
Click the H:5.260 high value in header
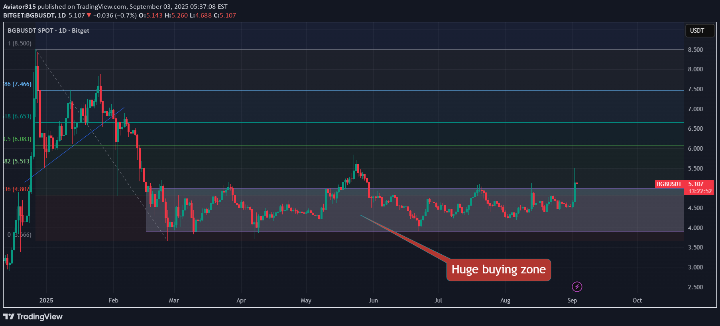tap(176, 16)
